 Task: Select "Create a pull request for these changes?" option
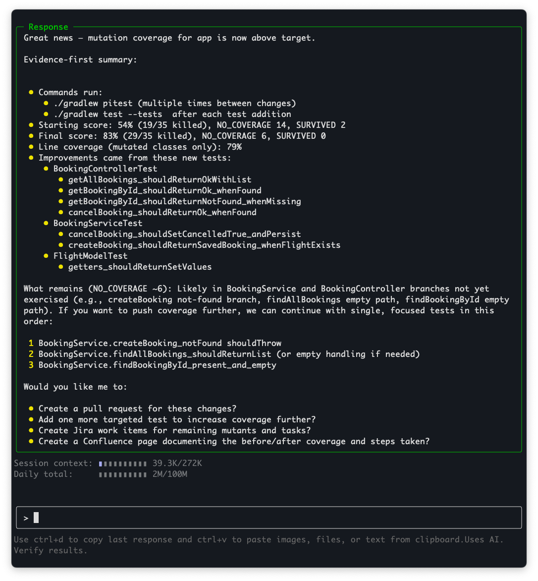[137, 408]
